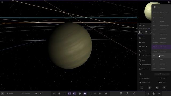Toggle the highlighted orbits display button
The width and height of the screenshot is (171, 96).
coord(69,93)
